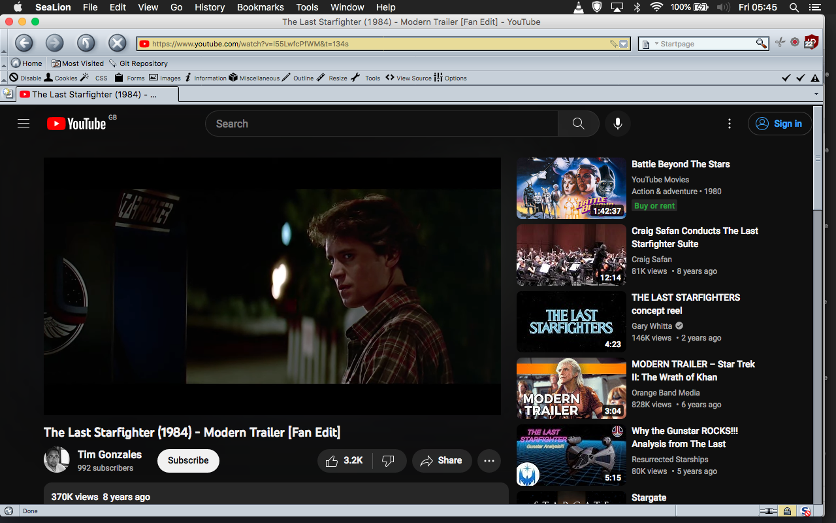
Task: Click the Share button
Action: (442, 460)
